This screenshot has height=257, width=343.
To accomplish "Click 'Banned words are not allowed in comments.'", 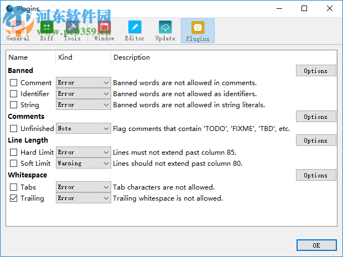I will (185, 83).
